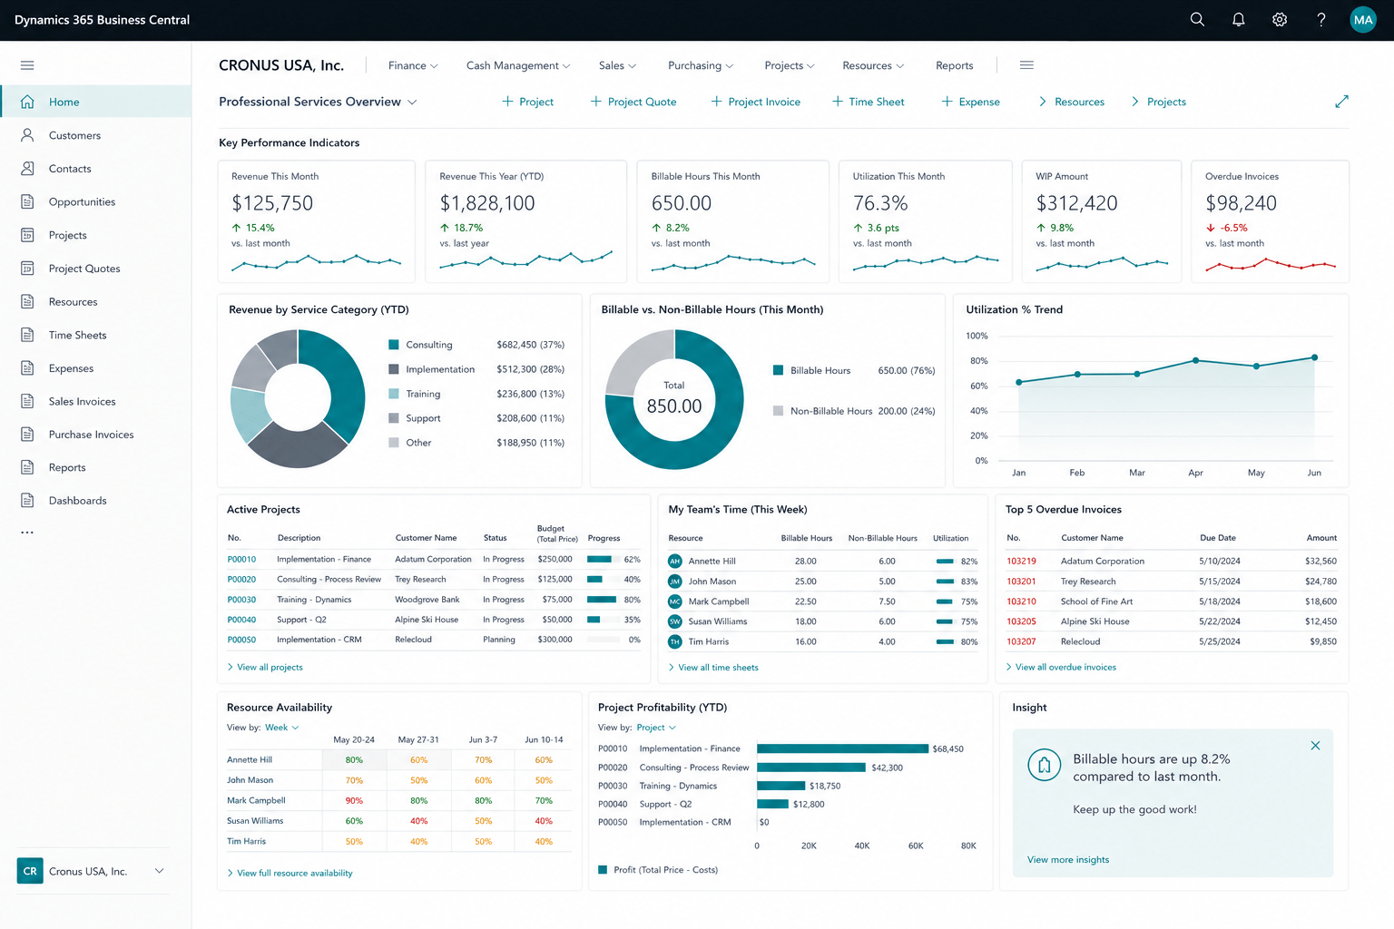1394x929 pixels.
Task: Click View all time sheets link
Action: (x=713, y=668)
